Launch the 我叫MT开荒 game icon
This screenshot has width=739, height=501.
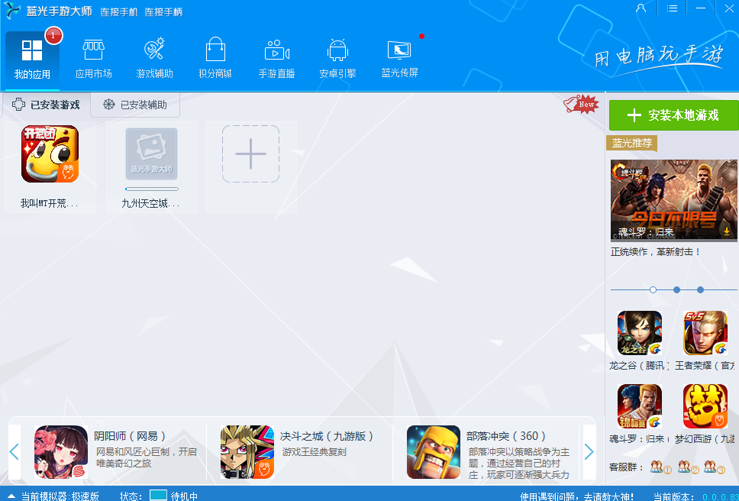coord(50,154)
